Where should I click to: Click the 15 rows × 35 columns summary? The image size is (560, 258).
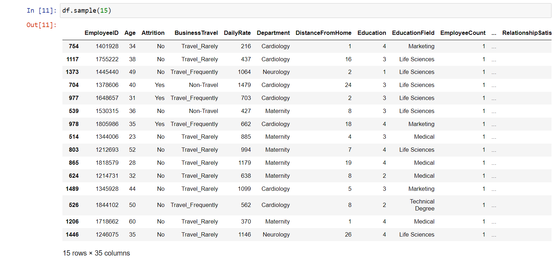pos(96,253)
